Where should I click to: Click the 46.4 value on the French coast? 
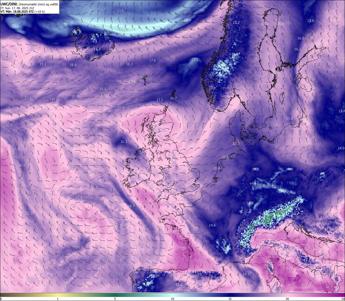click(x=186, y=247)
